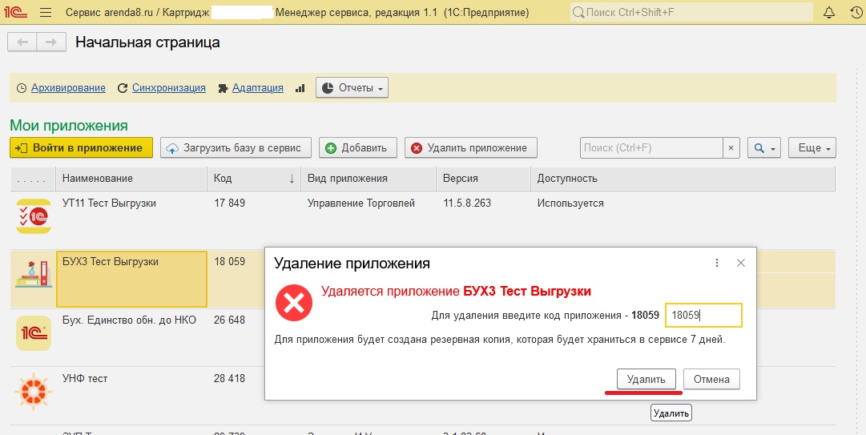The image size is (866, 435).
Task: Open the Архивирование link
Action: (x=68, y=88)
